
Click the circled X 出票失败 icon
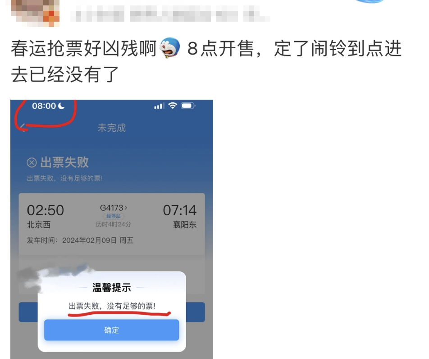32,163
